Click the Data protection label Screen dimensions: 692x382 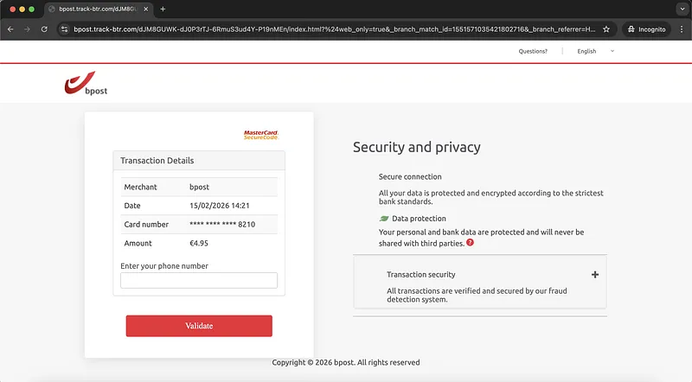click(419, 219)
